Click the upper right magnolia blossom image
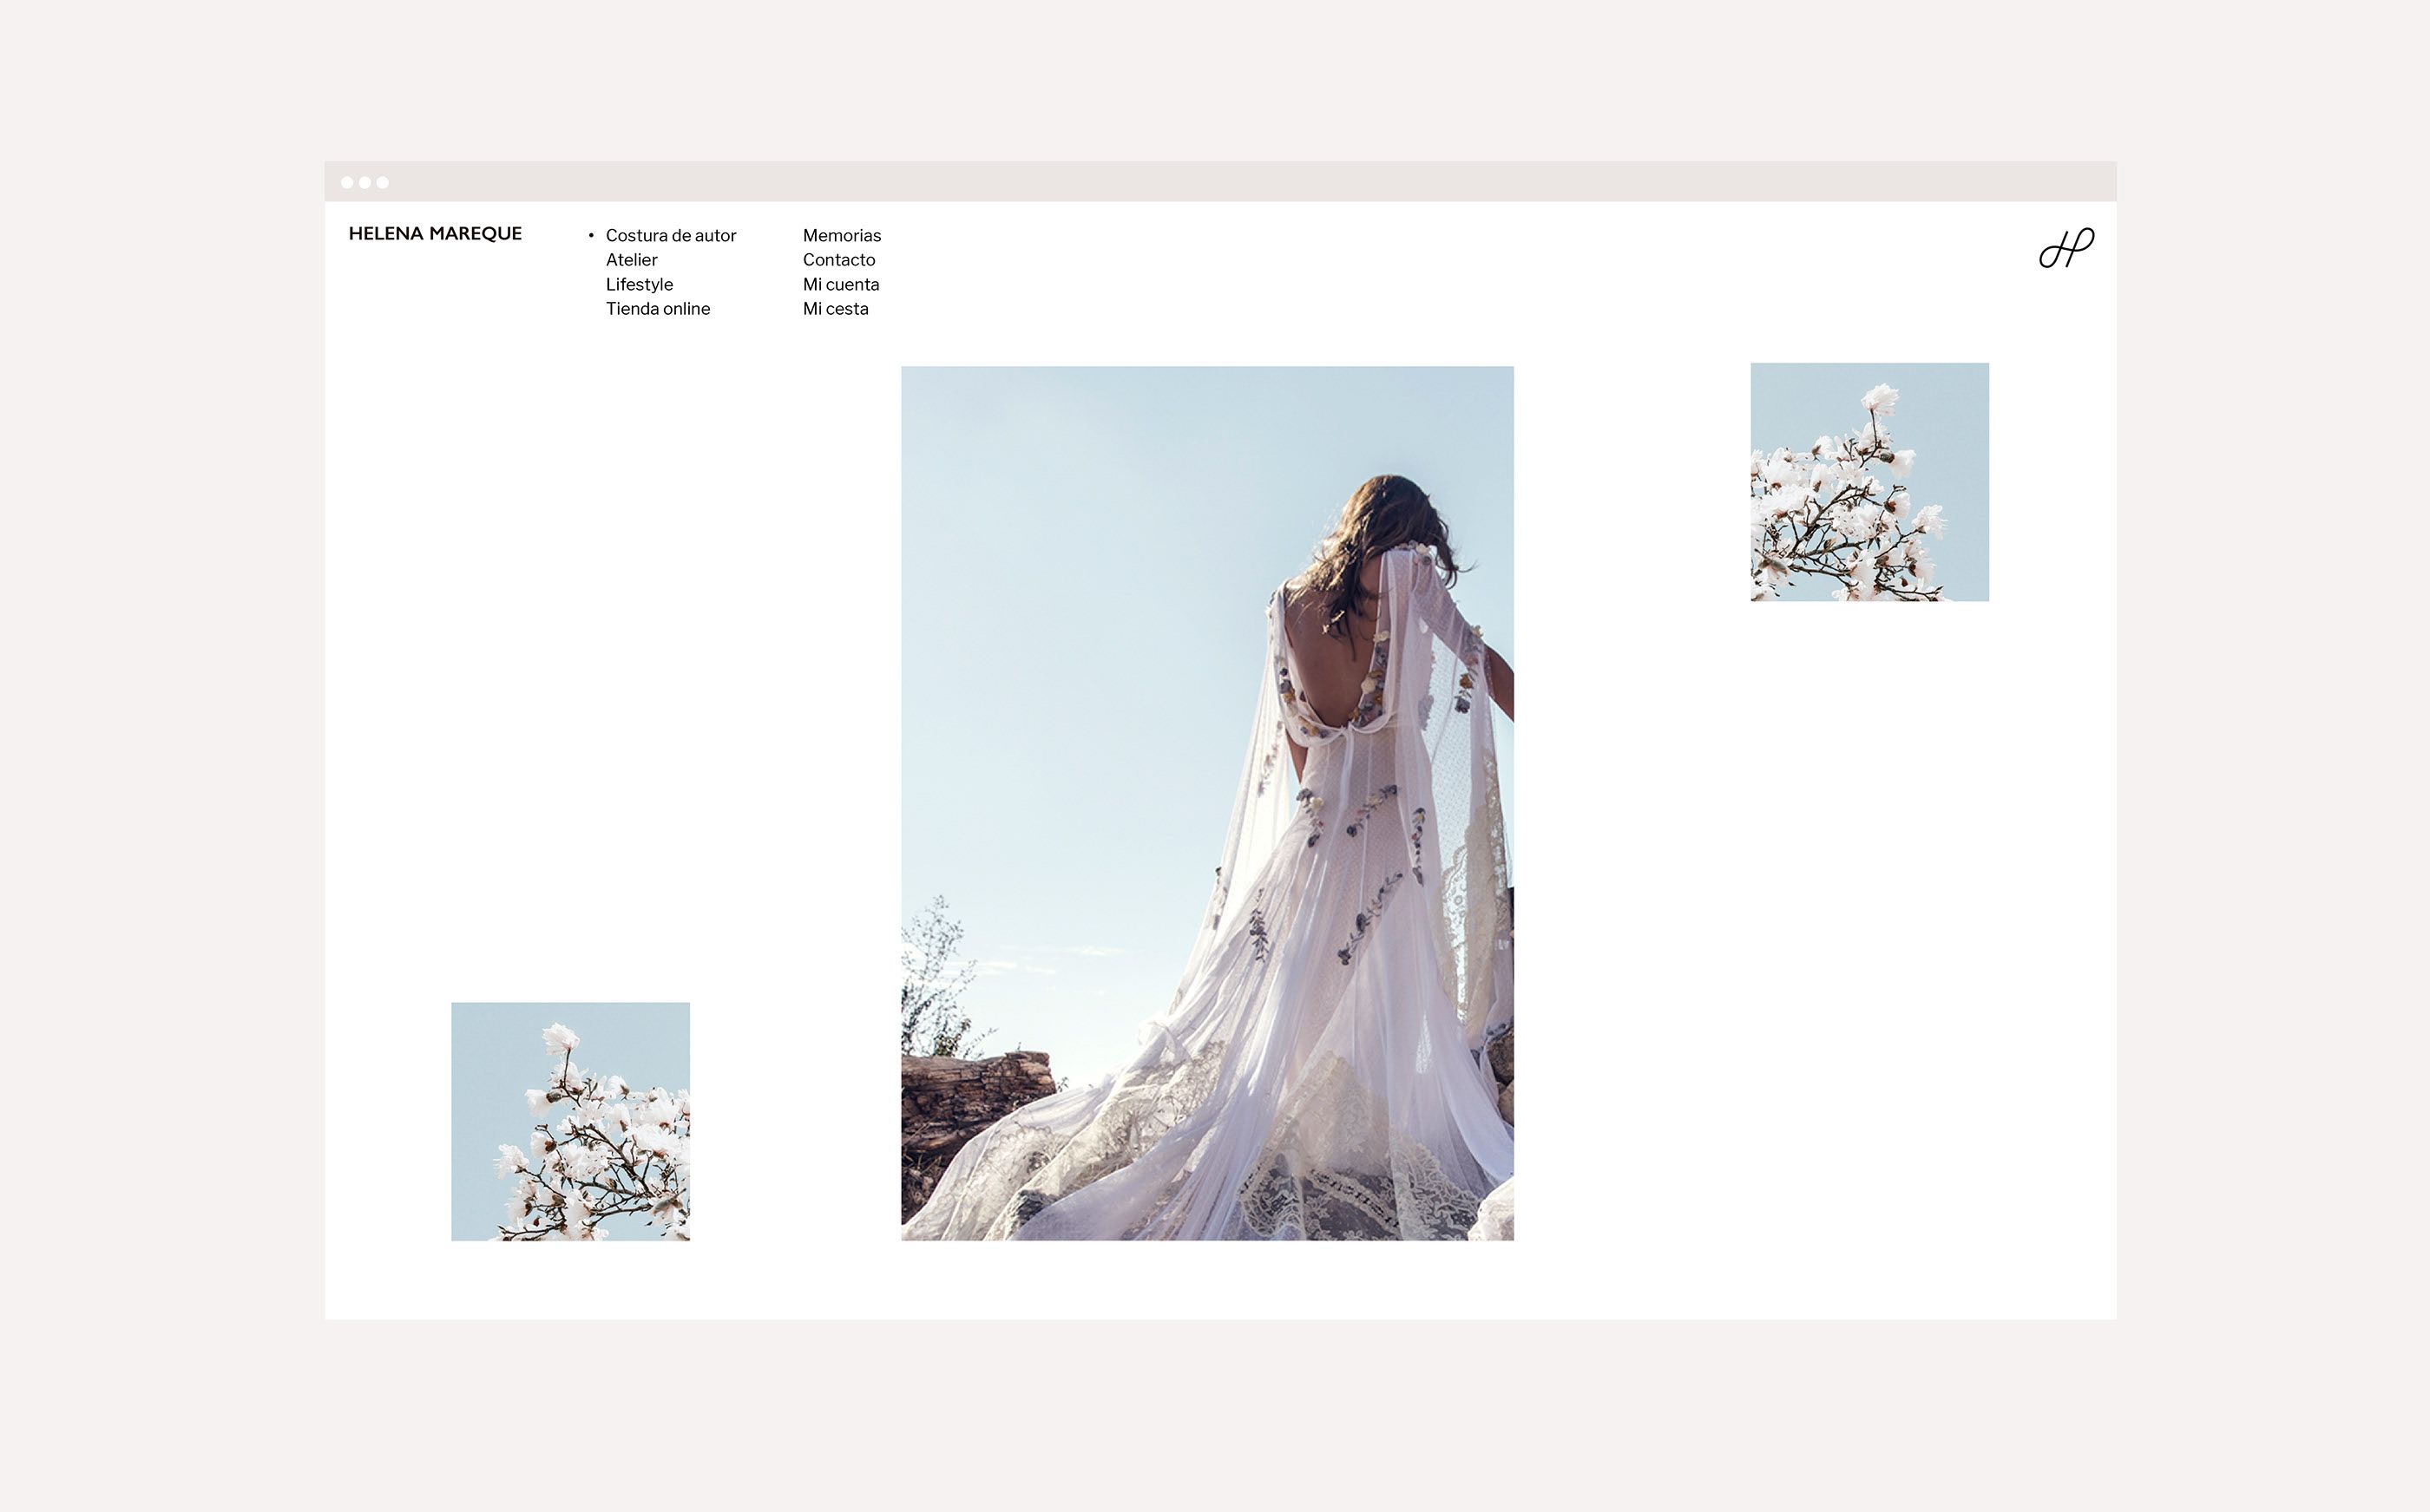 point(1869,482)
